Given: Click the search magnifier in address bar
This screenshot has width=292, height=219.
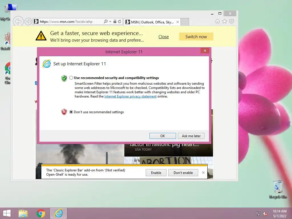Looking at the screenshot, I should [x=106, y=21].
